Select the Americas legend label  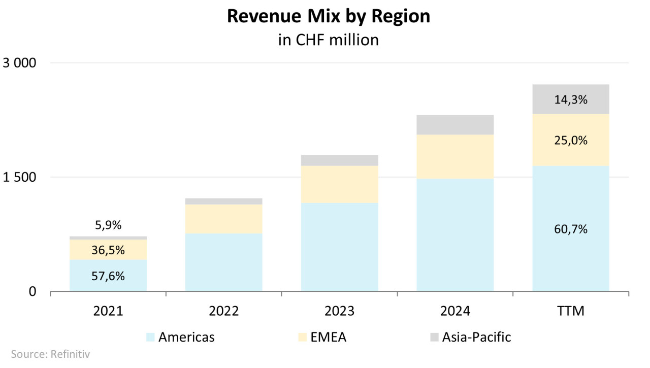pyautogui.click(x=186, y=337)
